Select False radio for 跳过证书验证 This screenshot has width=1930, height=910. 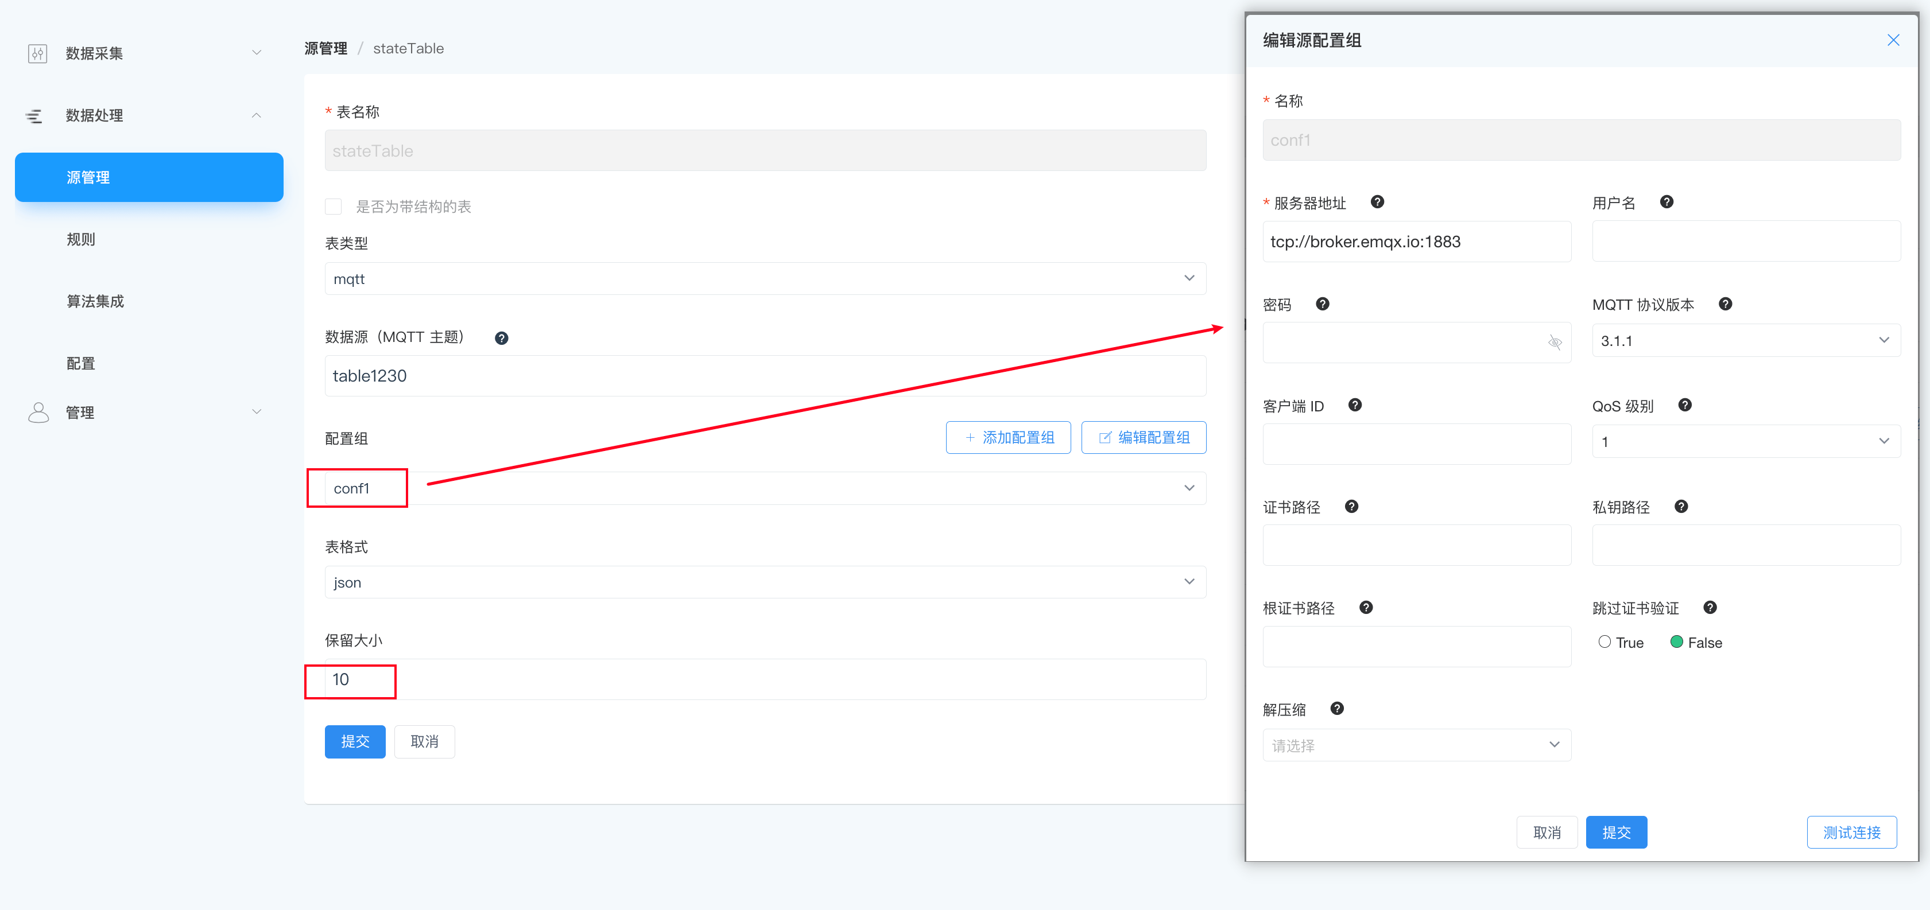(1677, 641)
